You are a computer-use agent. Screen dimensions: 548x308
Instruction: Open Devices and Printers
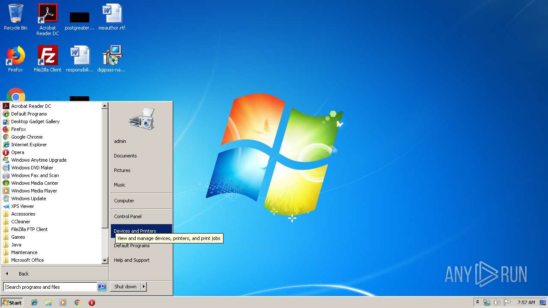click(x=141, y=231)
